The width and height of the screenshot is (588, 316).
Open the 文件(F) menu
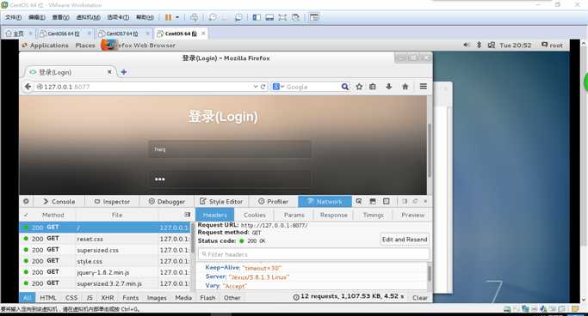pyautogui.click(x=13, y=17)
